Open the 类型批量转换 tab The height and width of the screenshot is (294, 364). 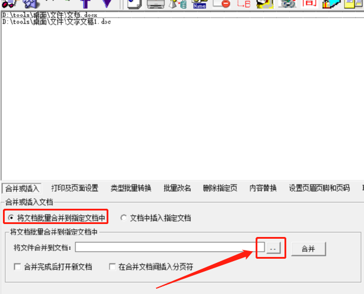point(131,188)
